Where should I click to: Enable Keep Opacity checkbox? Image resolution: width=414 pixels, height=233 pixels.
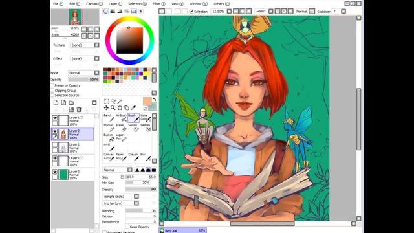point(127,227)
